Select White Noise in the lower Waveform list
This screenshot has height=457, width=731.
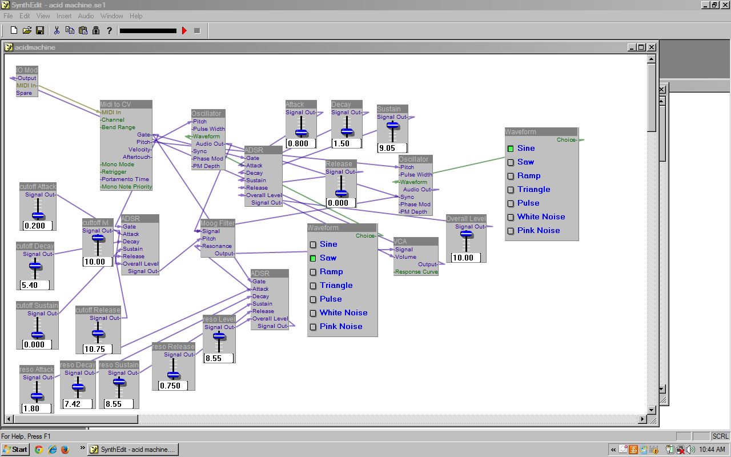339,313
